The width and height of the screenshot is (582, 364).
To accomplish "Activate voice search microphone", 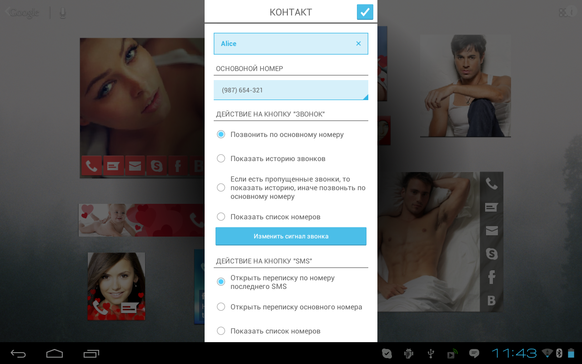I will [x=63, y=13].
